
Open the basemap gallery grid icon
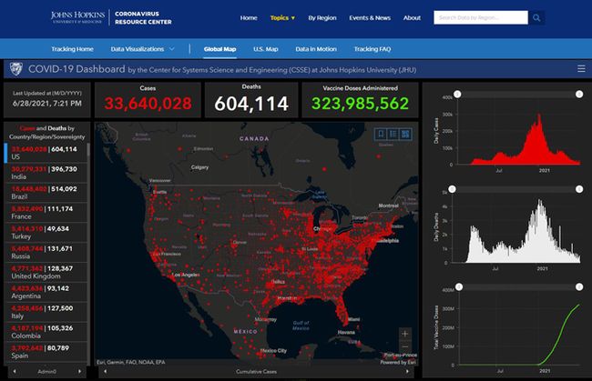tap(404, 134)
